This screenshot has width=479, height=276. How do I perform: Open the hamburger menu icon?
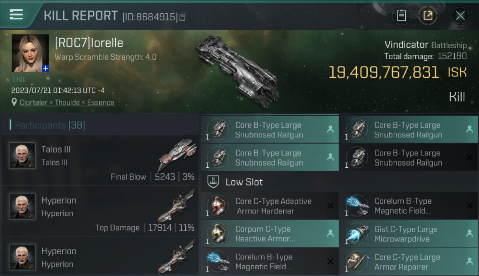click(x=16, y=15)
